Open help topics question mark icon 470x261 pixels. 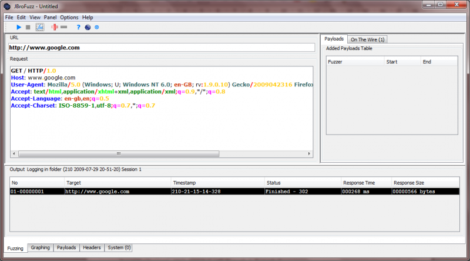78,27
